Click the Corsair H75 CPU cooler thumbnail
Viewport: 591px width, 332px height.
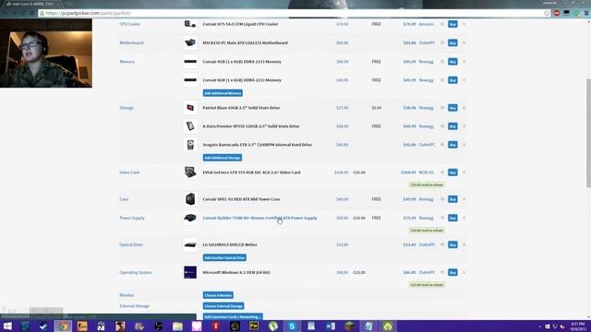pos(190,25)
